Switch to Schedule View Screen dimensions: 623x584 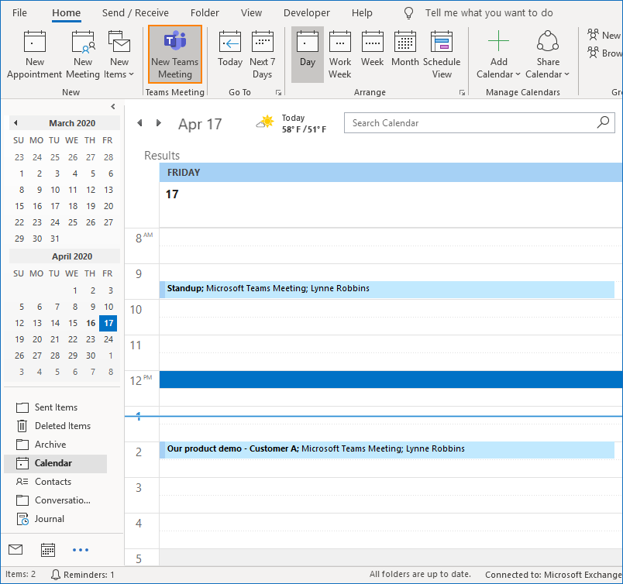click(442, 54)
